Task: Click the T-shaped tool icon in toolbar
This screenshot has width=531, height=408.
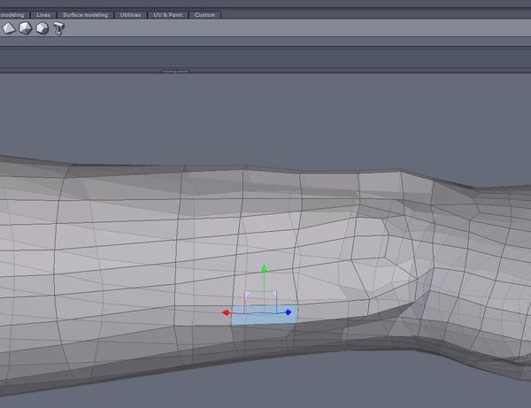Action: point(58,28)
